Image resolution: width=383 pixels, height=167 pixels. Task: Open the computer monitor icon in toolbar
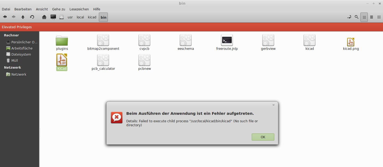tap(53, 17)
